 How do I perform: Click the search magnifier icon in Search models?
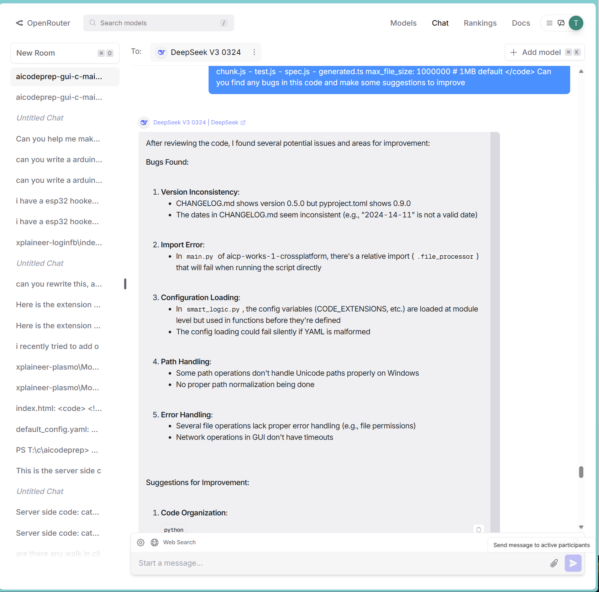[93, 23]
